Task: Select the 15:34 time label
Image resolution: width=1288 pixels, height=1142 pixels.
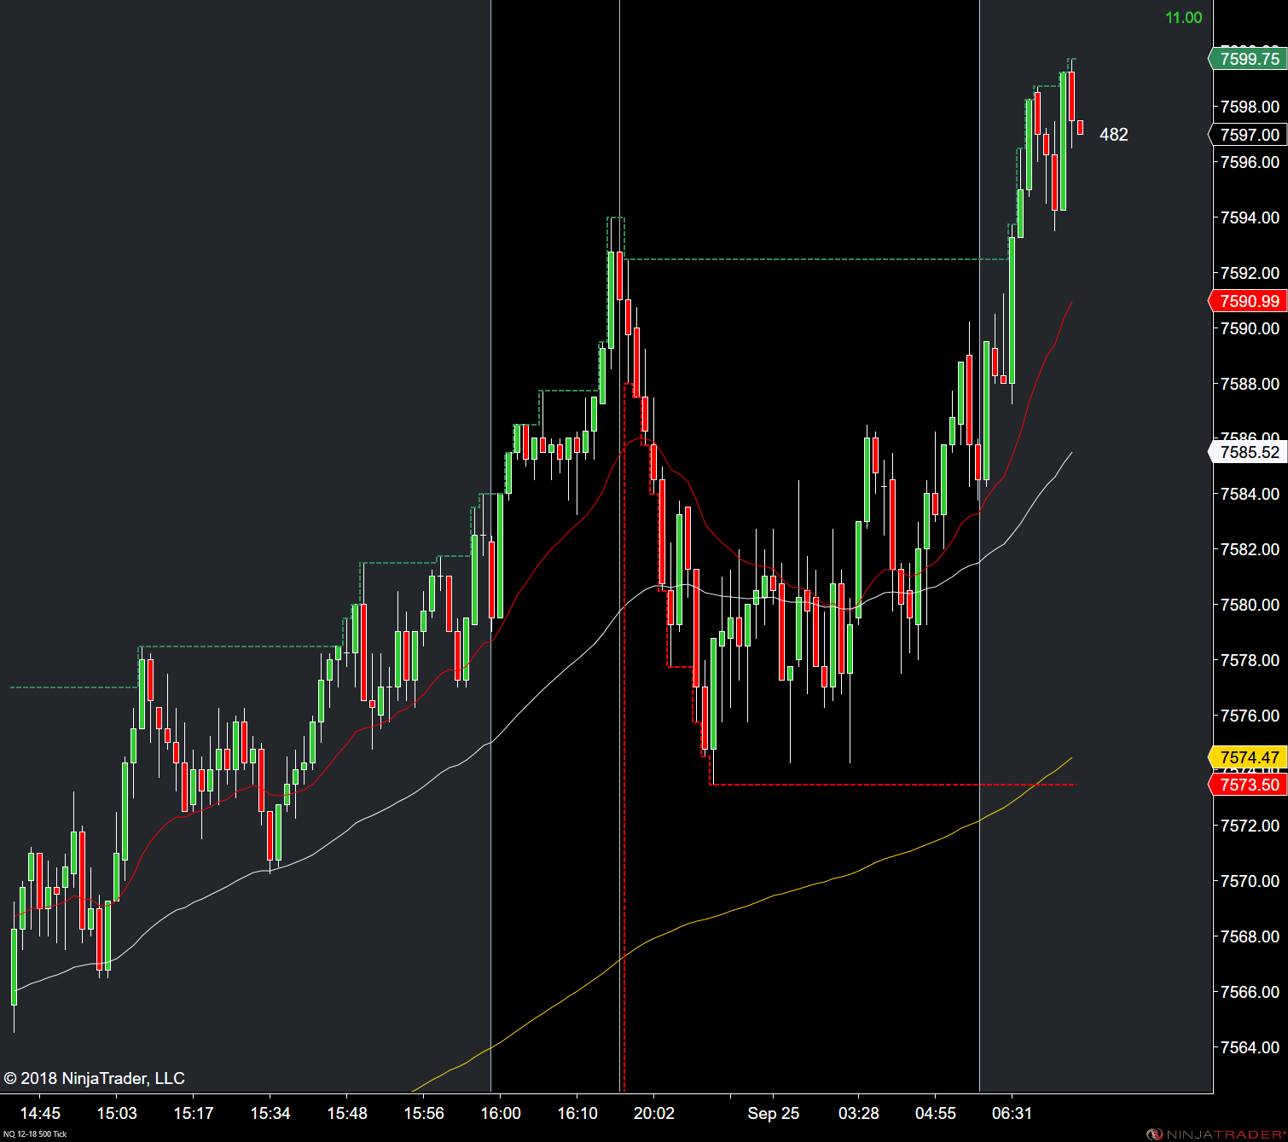Action: click(x=270, y=1113)
